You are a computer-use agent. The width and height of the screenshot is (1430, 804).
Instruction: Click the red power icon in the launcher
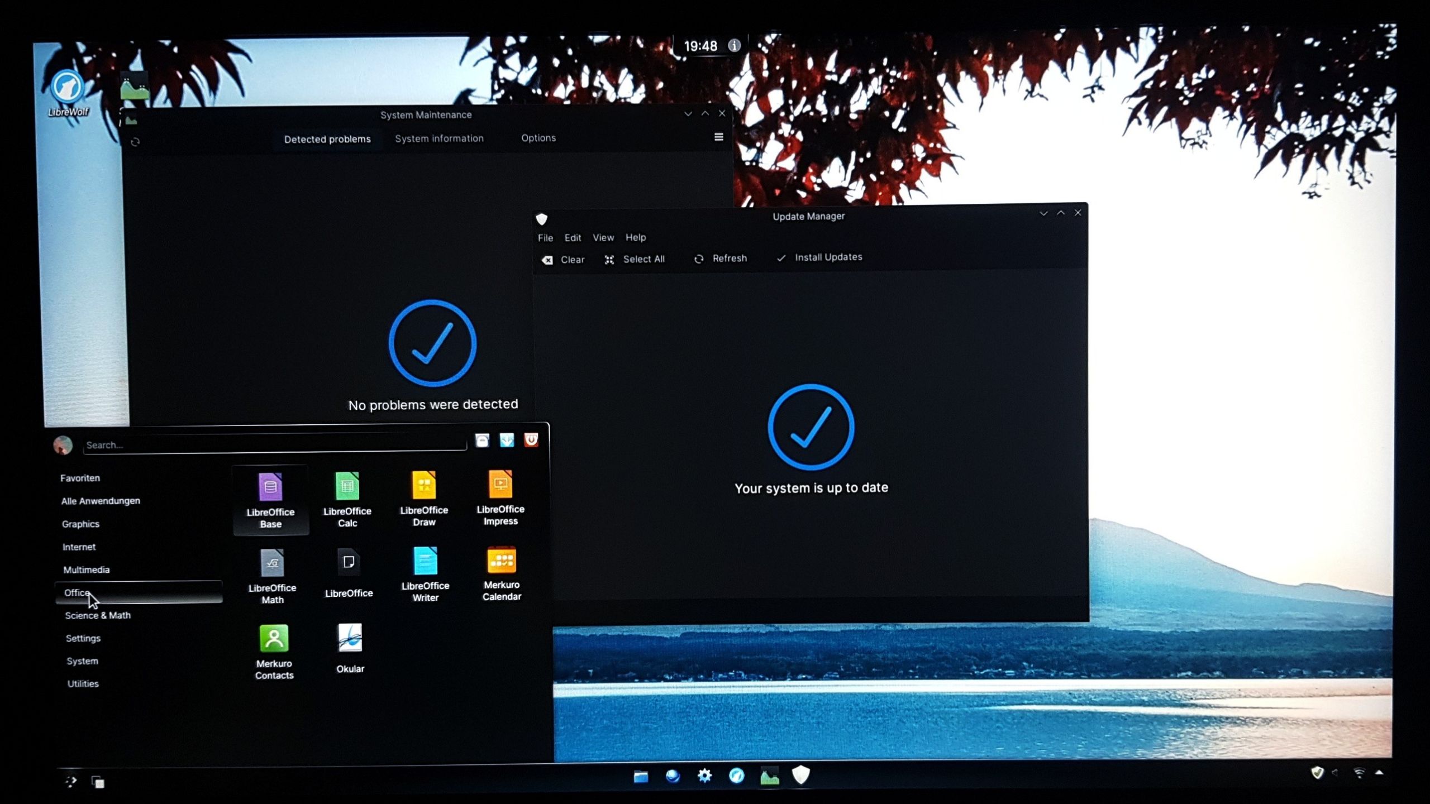531,439
